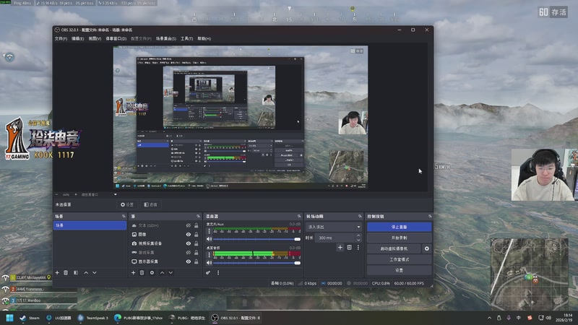Click the 设置 gear button on the source toolbar
Image resolution: width=578 pixels, height=325 pixels.
[127, 204]
